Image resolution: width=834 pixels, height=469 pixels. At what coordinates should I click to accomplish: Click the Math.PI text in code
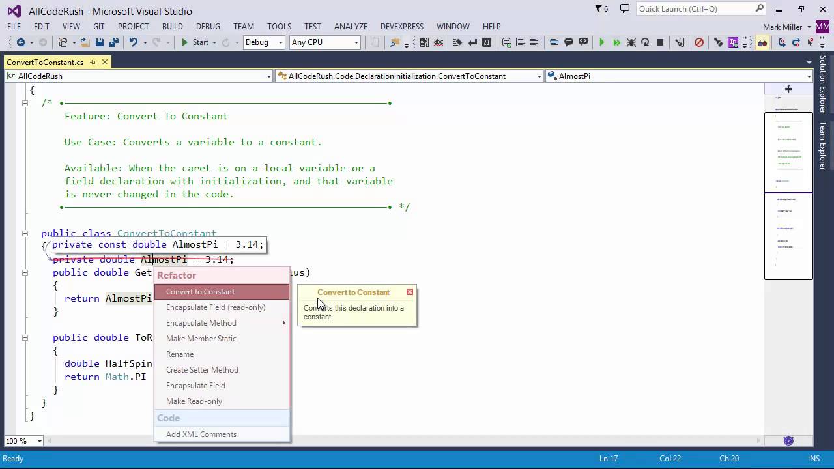126,377
